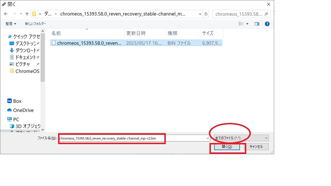Viewport: 331px width, 186px height.
Task: Open デスクトップ in navigation pane
Action: [26, 44]
